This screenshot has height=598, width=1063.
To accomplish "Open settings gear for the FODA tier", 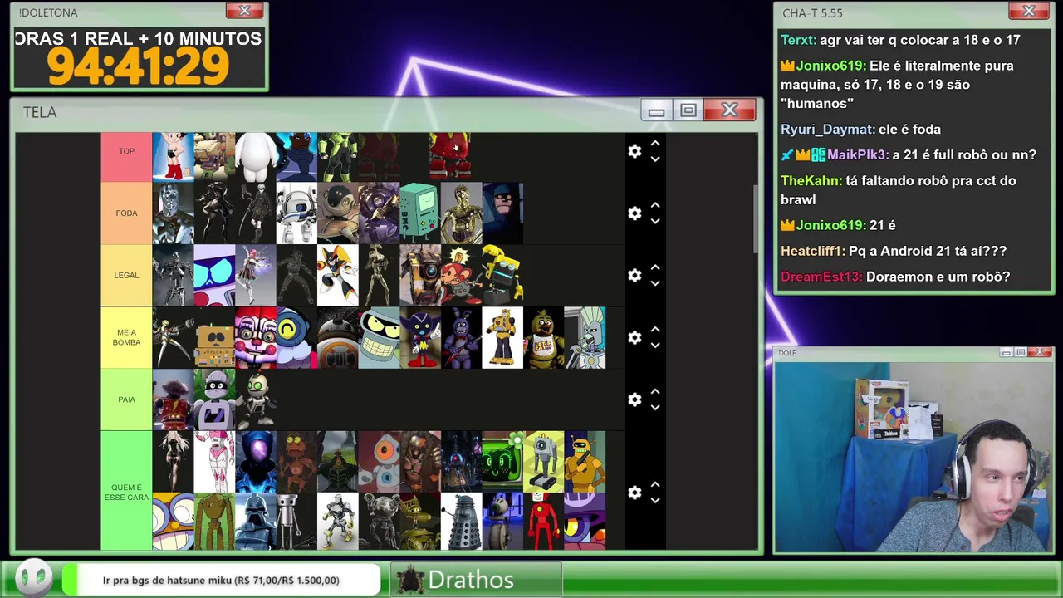I will (x=634, y=213).
